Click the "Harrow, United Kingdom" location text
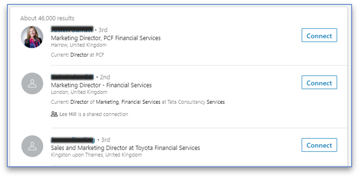This screenshot has width=359, height=177. pyautogui.click(x=79, y=45)
